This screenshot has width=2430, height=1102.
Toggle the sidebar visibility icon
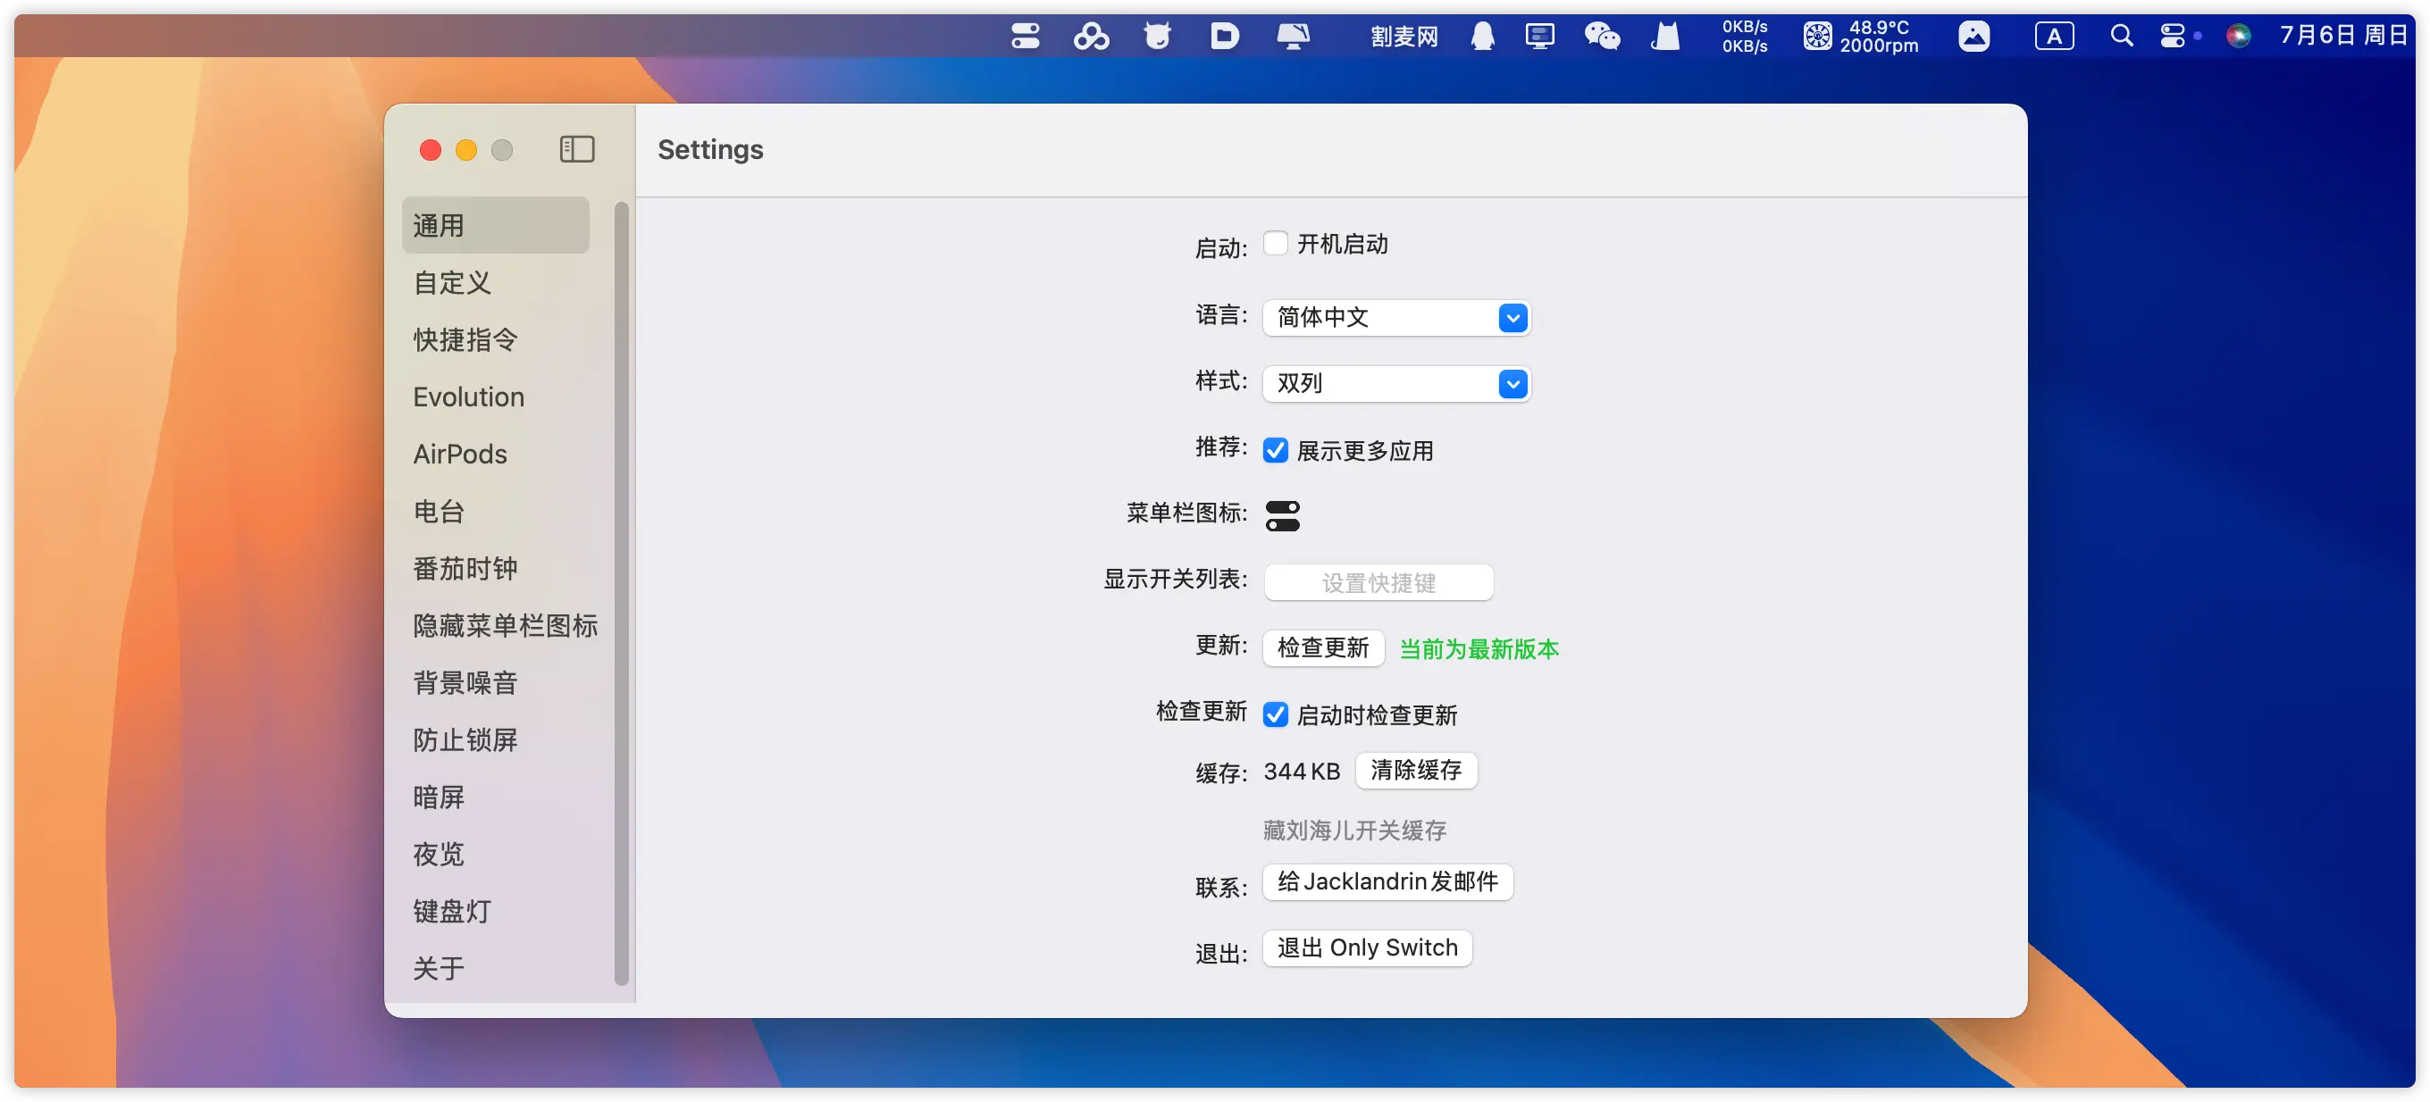tap(576, 149)
